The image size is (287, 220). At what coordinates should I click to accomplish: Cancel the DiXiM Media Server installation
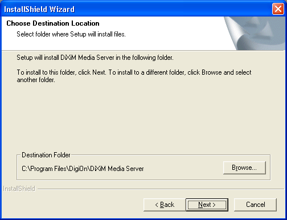(255, 205)
